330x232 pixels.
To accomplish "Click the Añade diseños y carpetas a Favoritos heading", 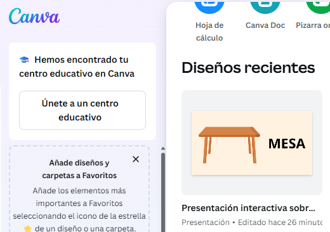I will tap(79, 169).
